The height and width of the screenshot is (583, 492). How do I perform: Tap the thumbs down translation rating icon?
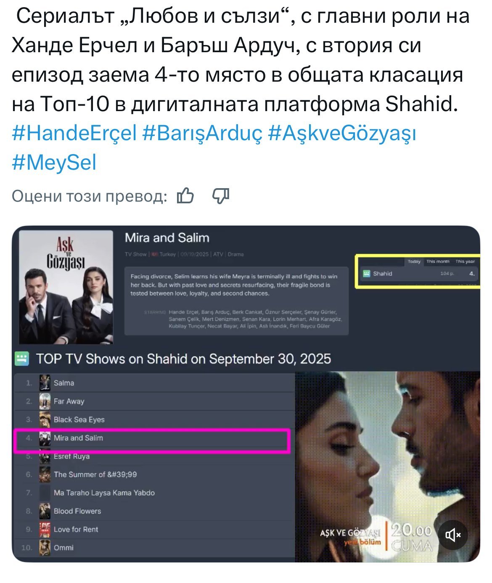[221, 196]
